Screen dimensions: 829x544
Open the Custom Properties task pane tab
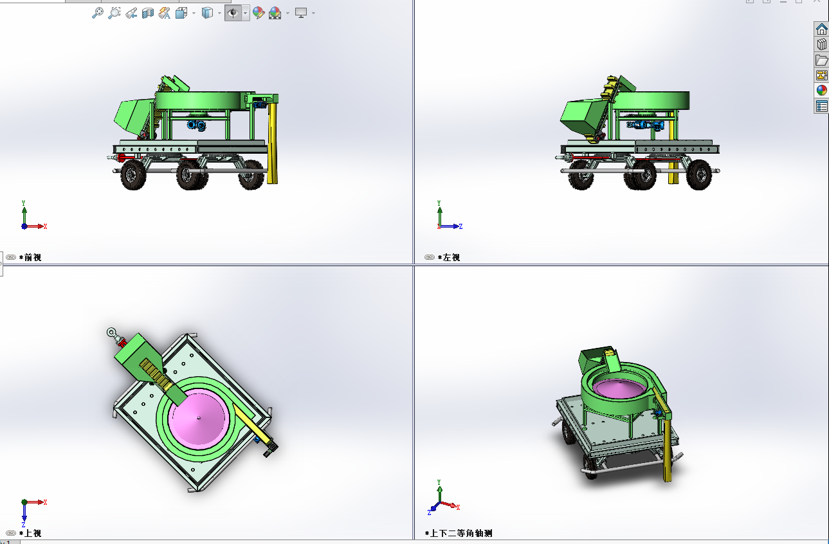tap(822, 106)
